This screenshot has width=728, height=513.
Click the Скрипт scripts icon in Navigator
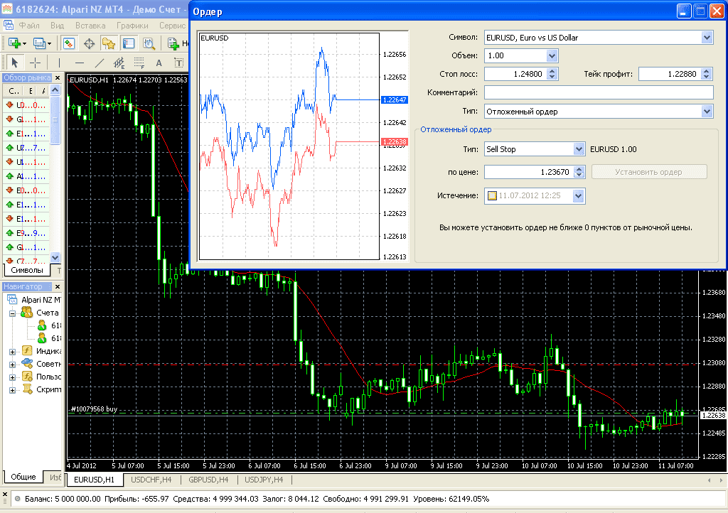(28, 389)
